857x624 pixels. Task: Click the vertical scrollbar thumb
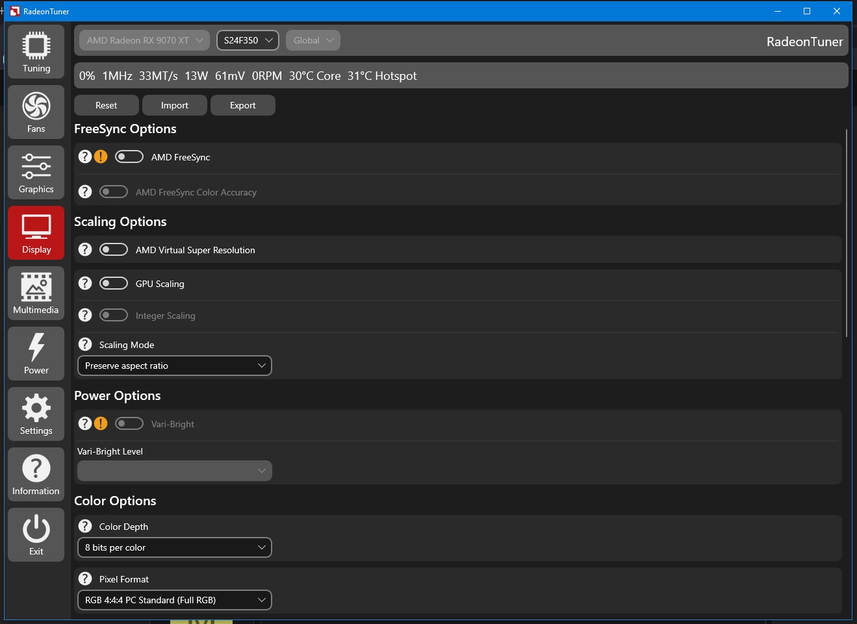pyautogui.click(x=847, y=232)
